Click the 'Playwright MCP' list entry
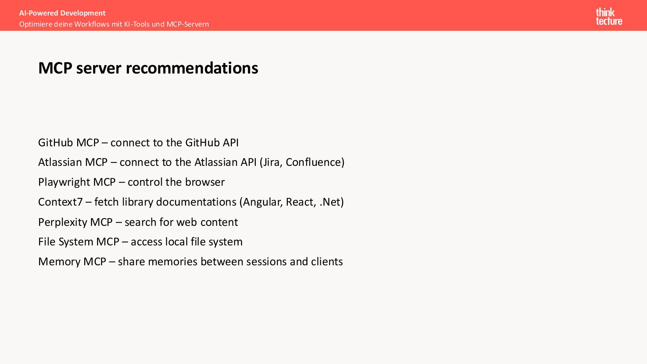Image resolution: width=647 pixels, height=364 pixels. coord(131,182)
